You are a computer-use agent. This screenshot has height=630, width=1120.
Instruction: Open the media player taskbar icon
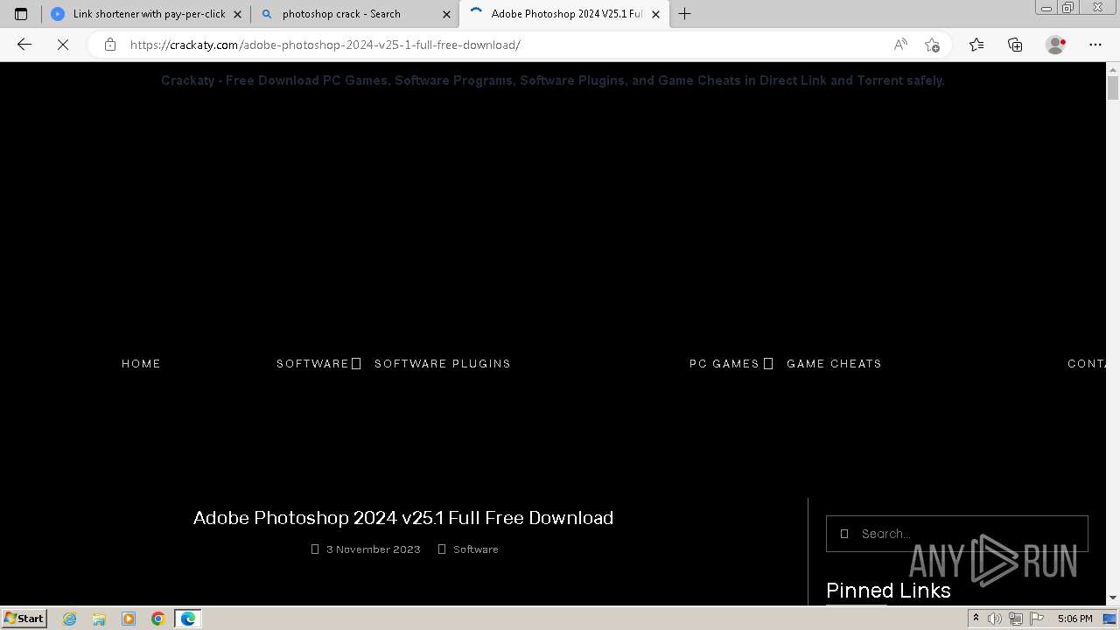point(129,619)
